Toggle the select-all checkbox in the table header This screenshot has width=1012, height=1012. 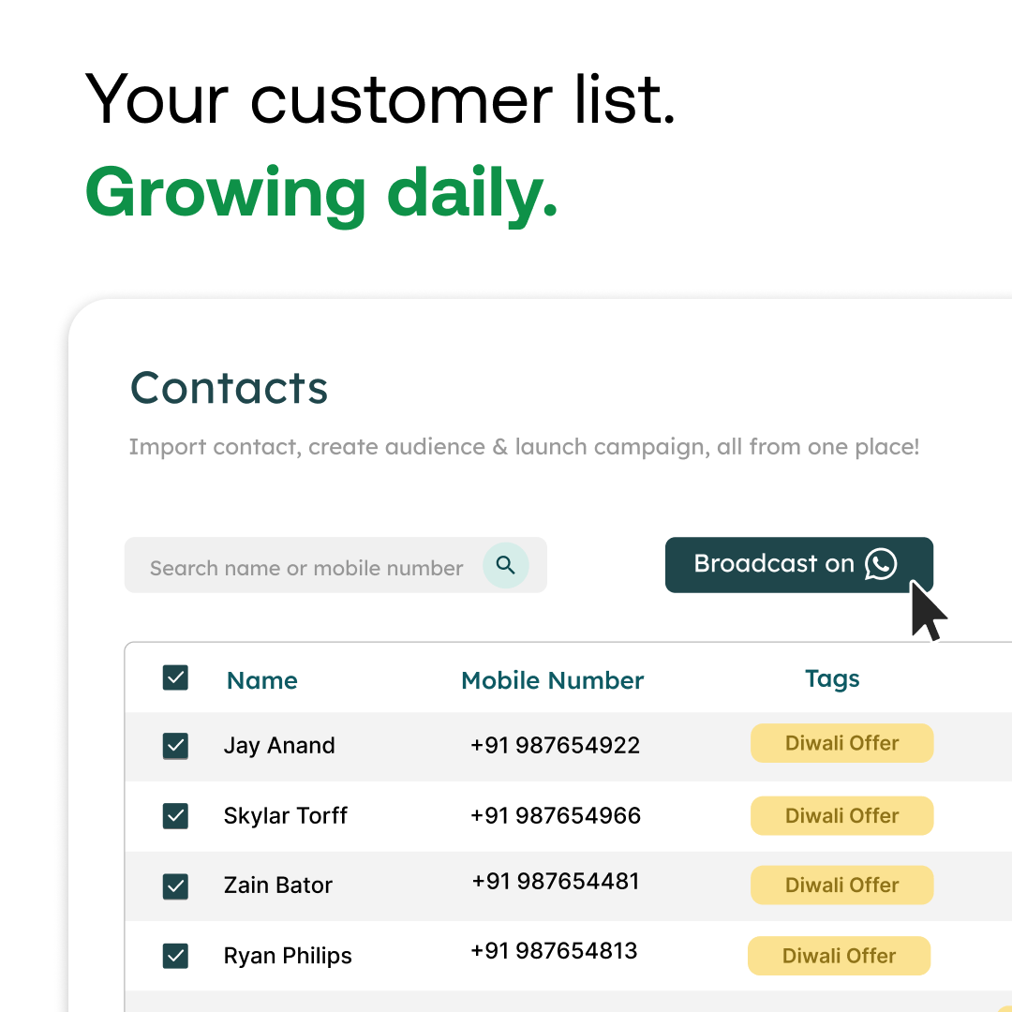tap(175, 677)
